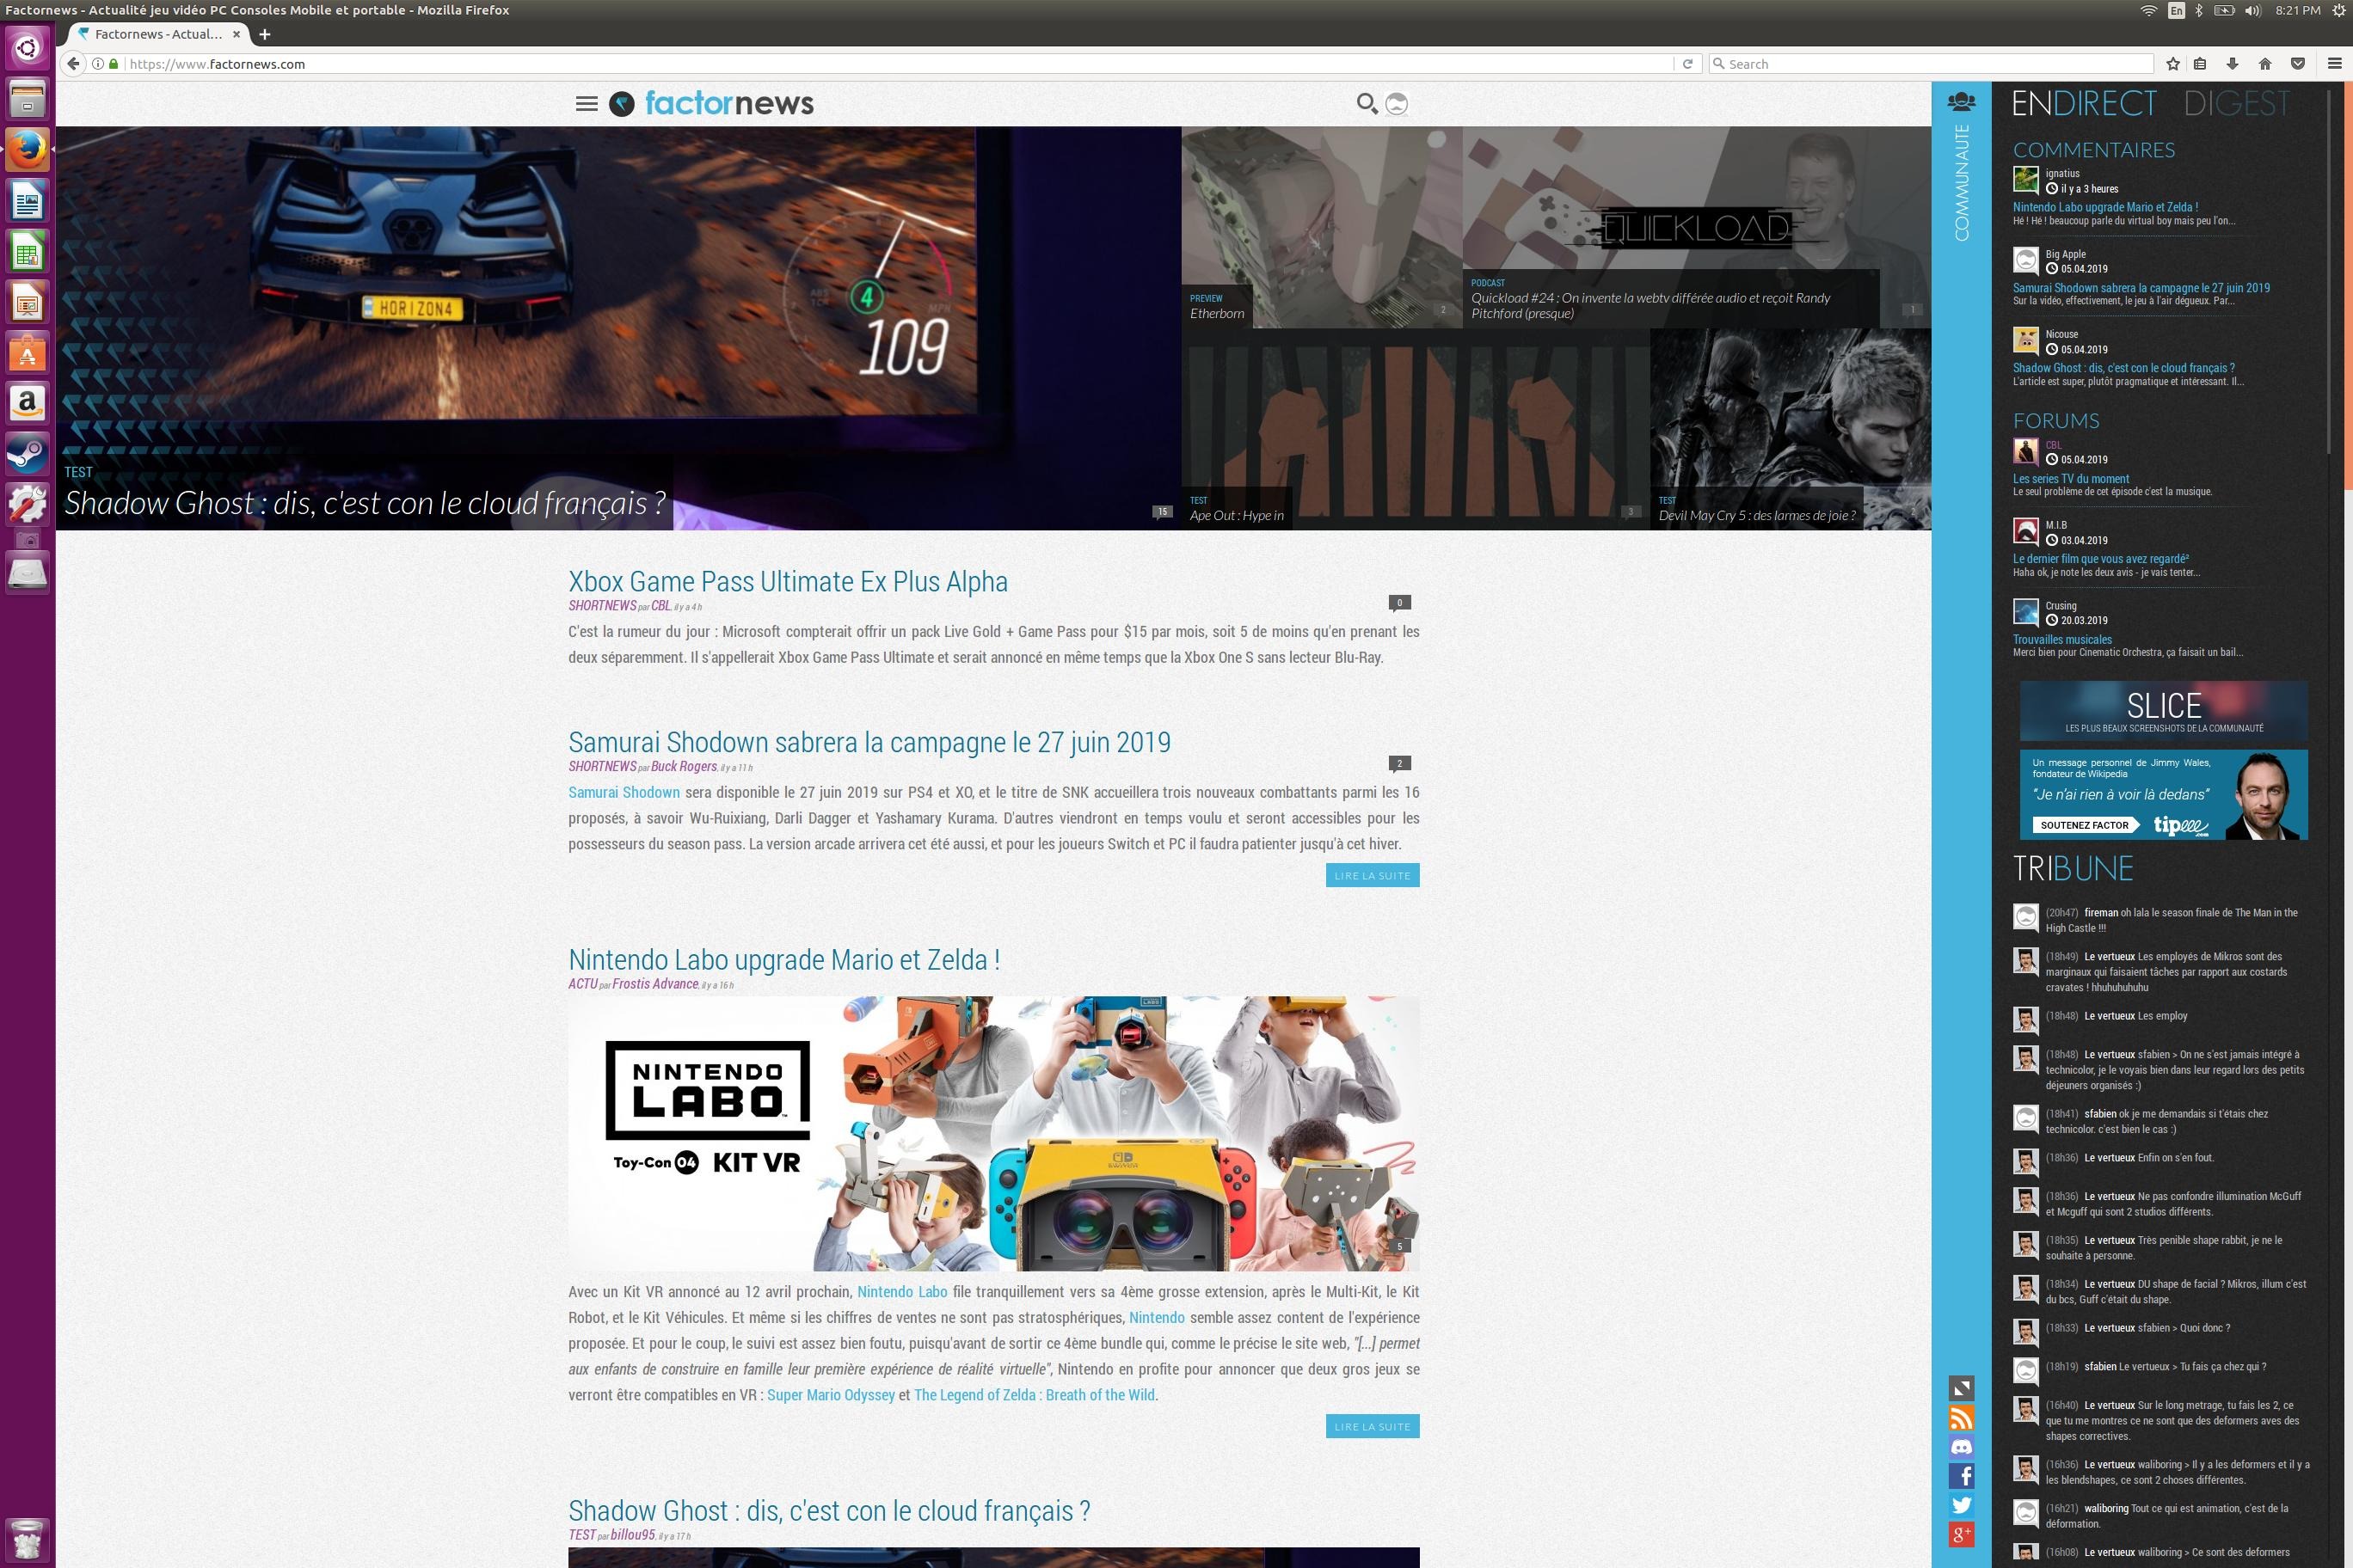Open the Etherborn preview tile

coord(1322,227)
